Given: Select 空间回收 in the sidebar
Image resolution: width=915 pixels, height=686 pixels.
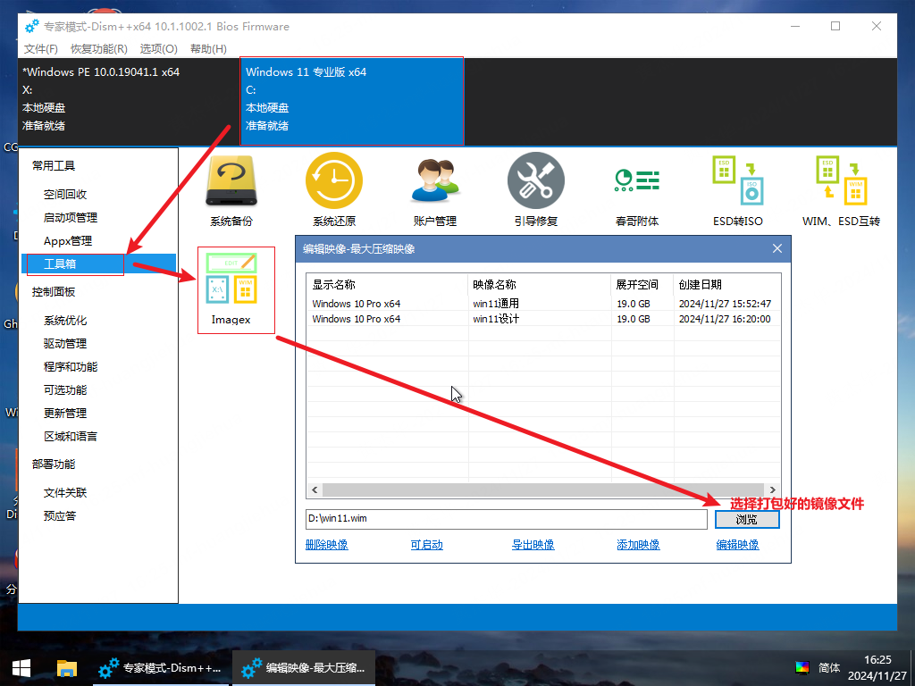Looking at the screenshot, I should 64,194.
